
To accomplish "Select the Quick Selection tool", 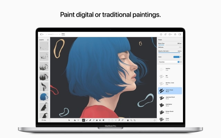I will click(119, 120).
